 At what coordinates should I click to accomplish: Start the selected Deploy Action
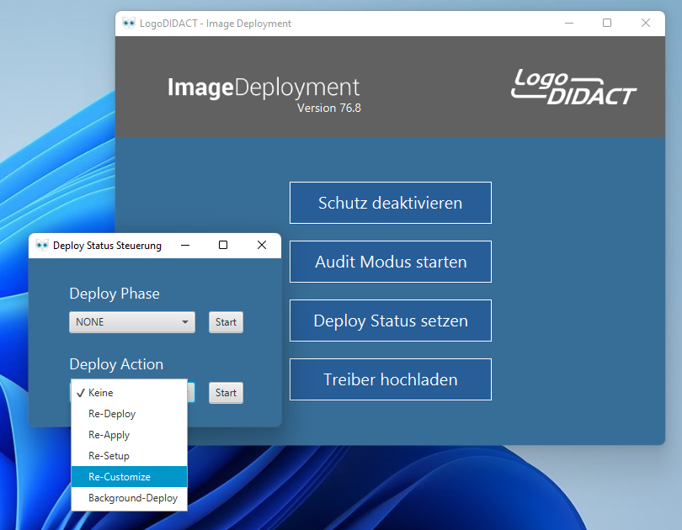click(226, 393)
